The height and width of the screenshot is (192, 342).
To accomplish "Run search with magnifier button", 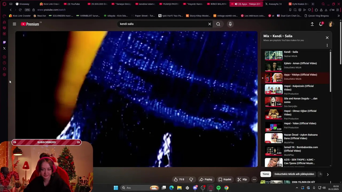I will point(218,24).
